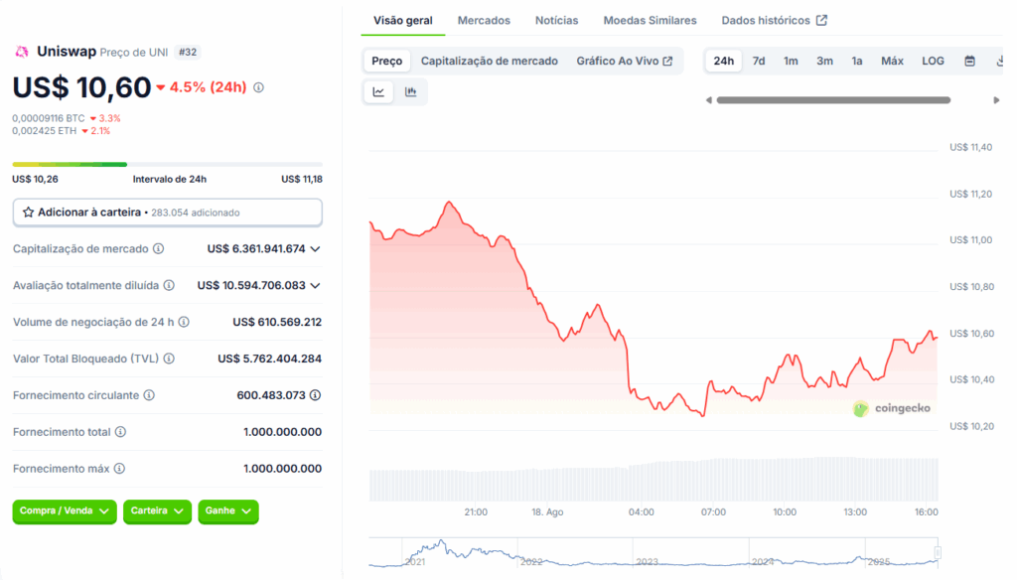This screenshot has width=1017, height=580.
Task: Open Gráfico Ao Vivo external link
Action: pos(624,61)
